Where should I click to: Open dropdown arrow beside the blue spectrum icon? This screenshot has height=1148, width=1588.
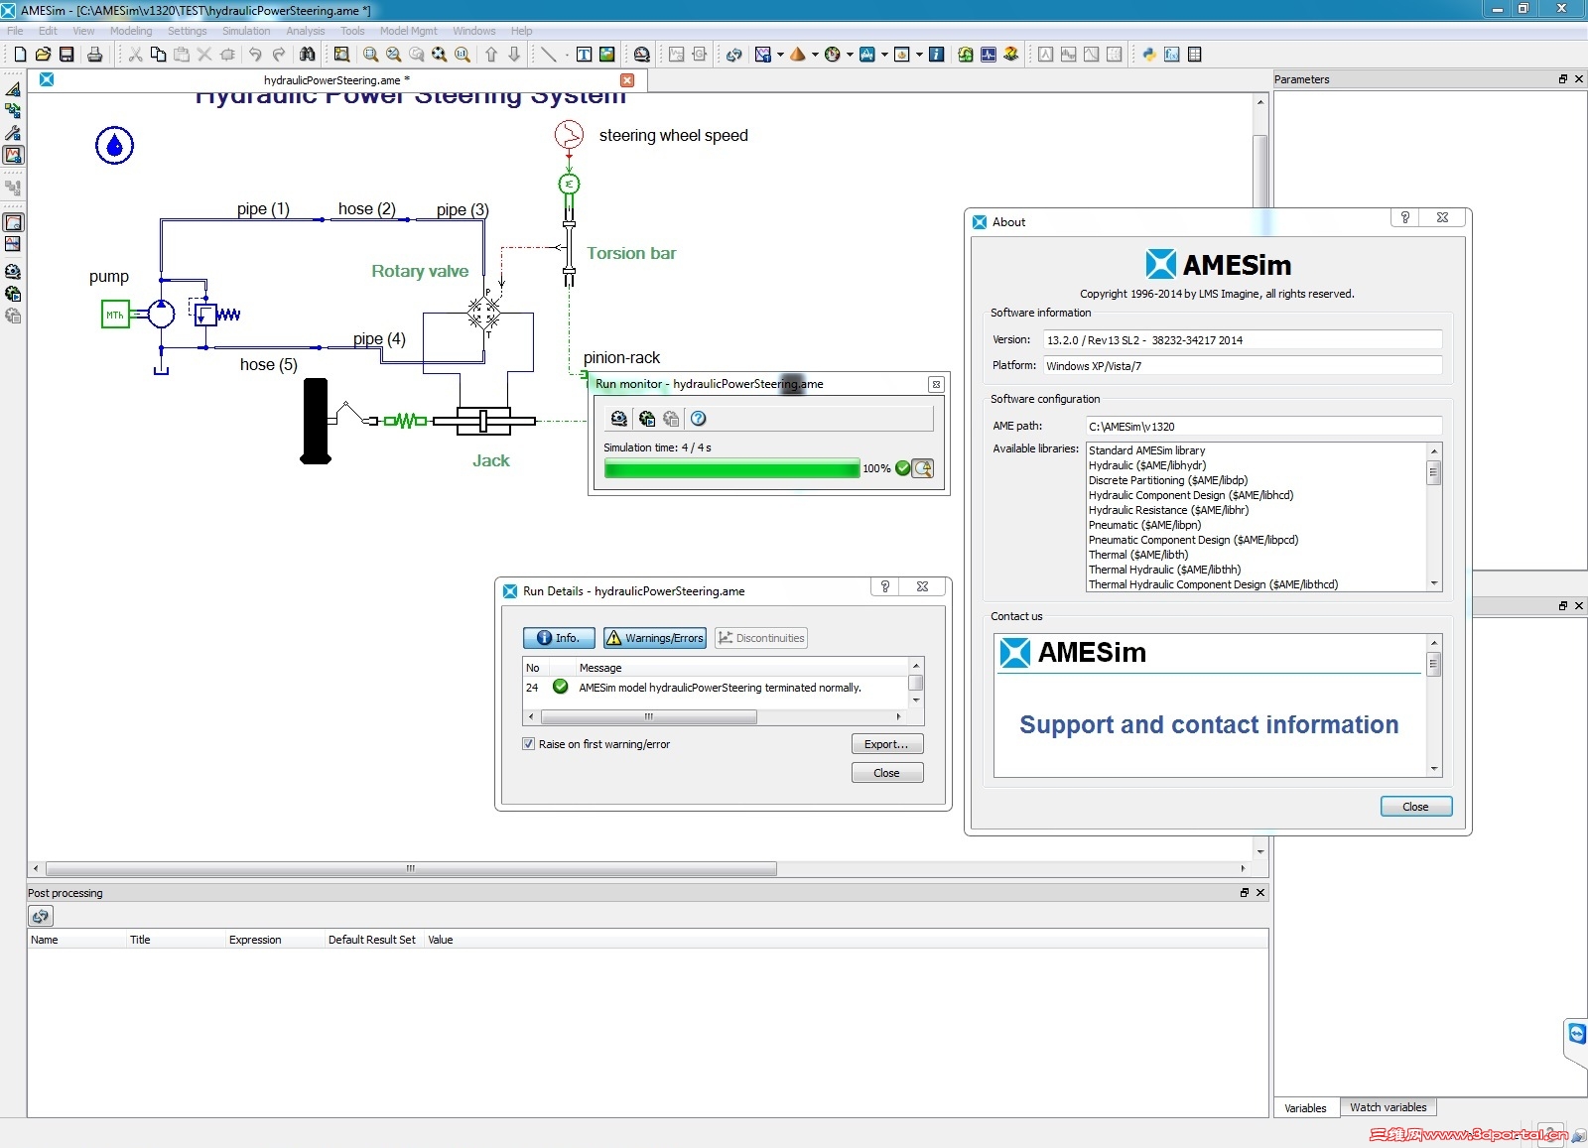tap(884, 55)
